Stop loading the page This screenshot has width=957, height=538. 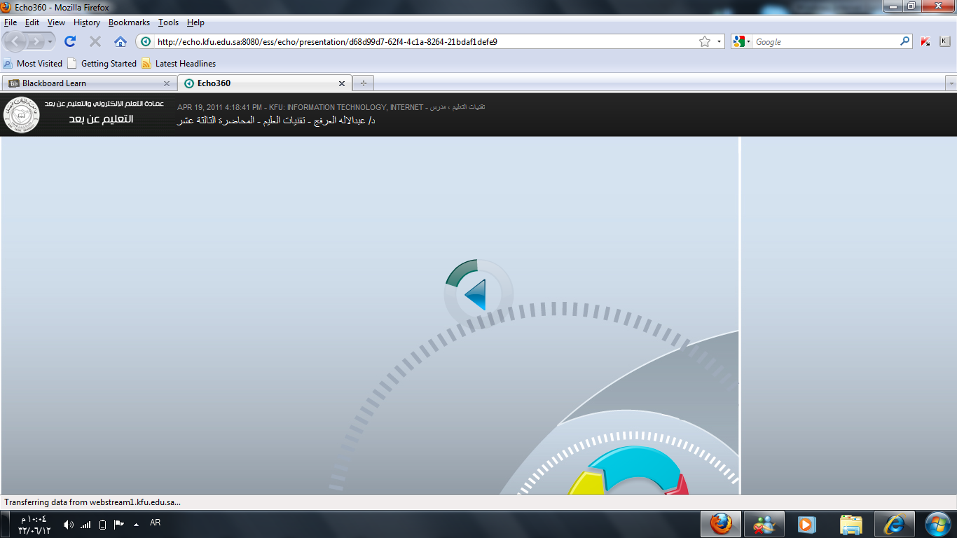click(x=95, y=41)
